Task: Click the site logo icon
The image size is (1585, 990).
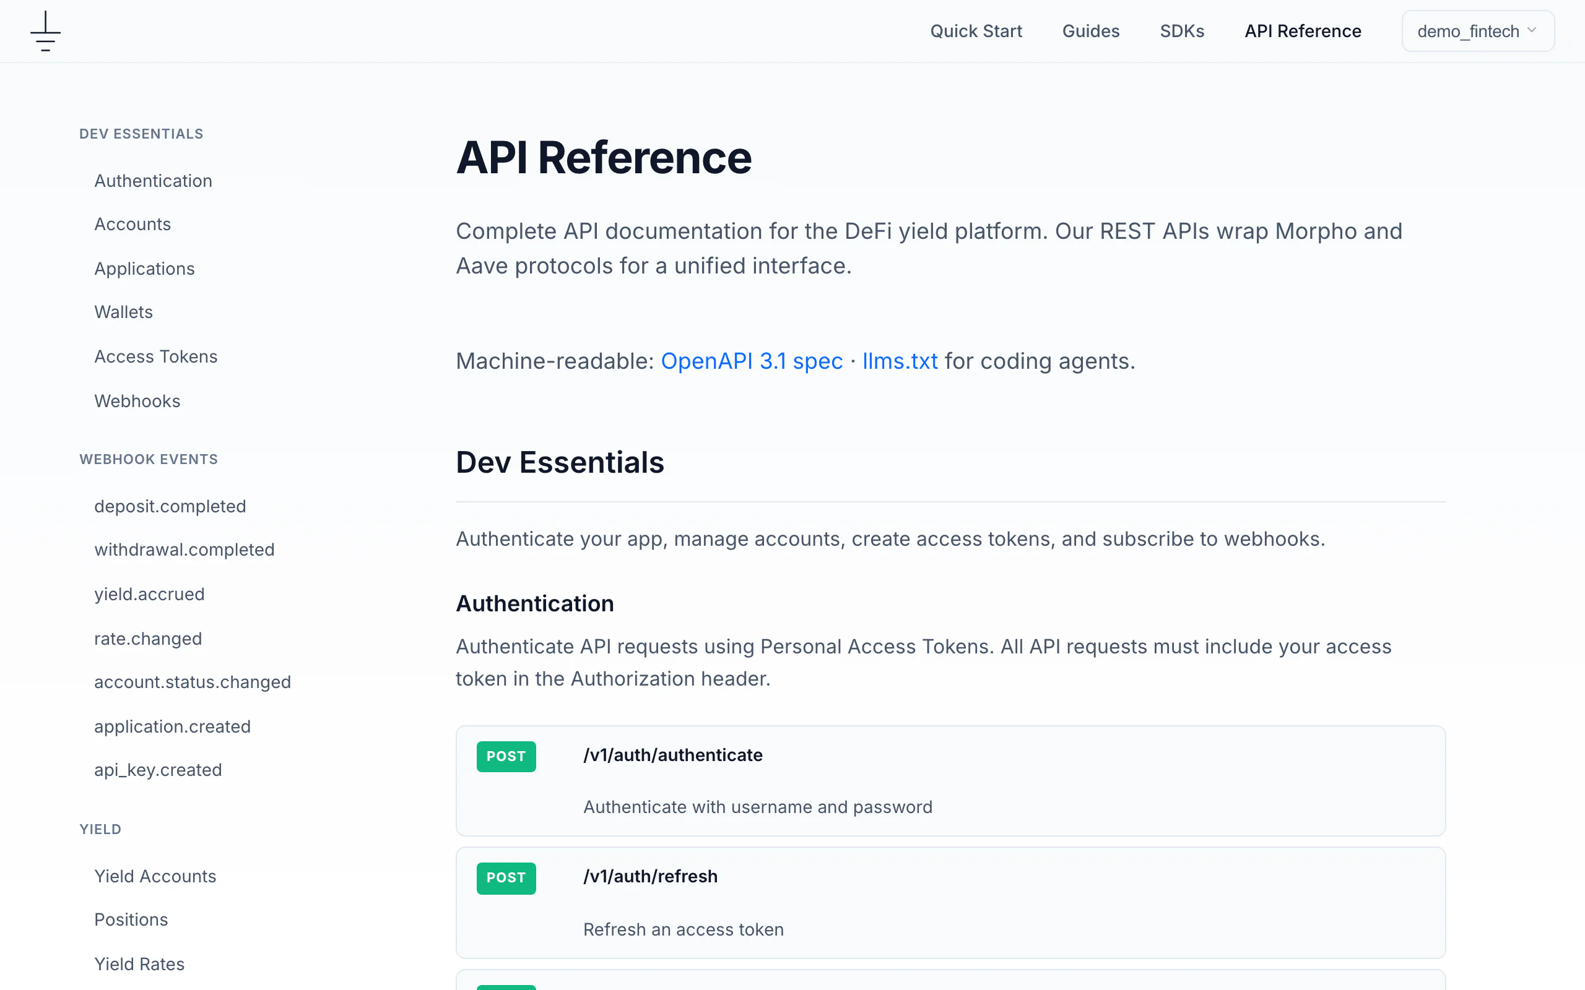Action: click(x=45, y=31)
